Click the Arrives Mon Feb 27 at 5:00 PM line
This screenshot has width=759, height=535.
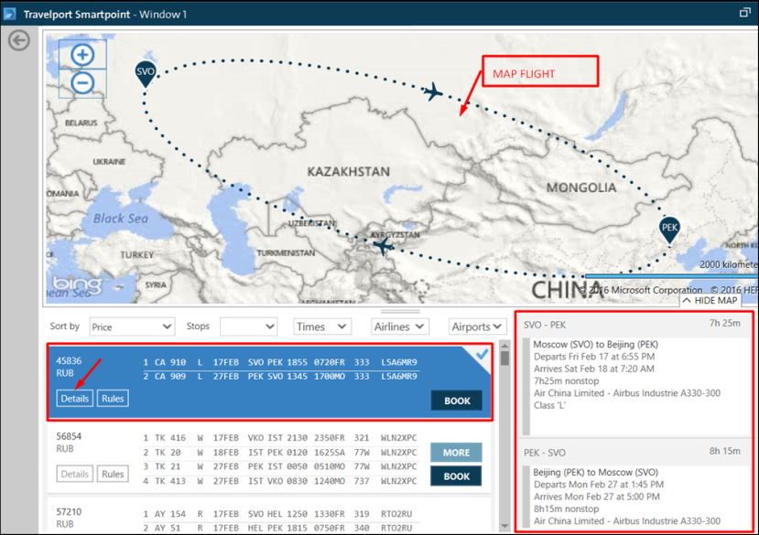596,497
